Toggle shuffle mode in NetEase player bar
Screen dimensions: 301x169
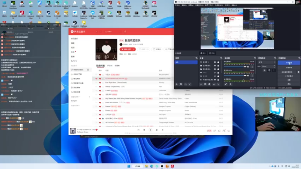138,130
